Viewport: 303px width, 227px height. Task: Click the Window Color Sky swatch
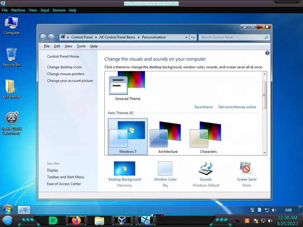click(x=165, y=168)
